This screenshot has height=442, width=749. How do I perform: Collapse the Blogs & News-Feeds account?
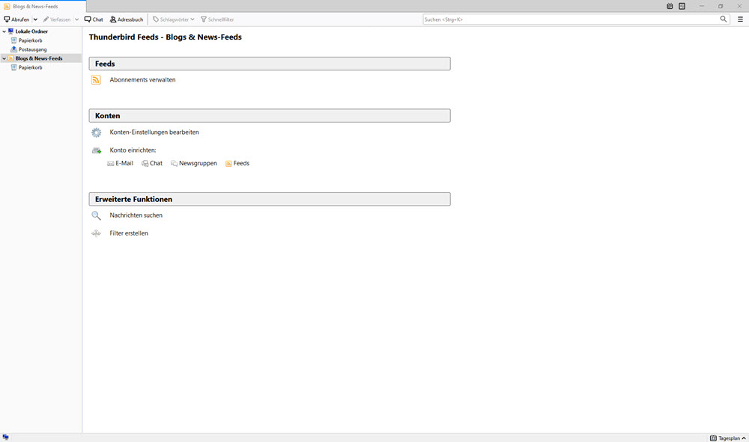coord(4,58)
